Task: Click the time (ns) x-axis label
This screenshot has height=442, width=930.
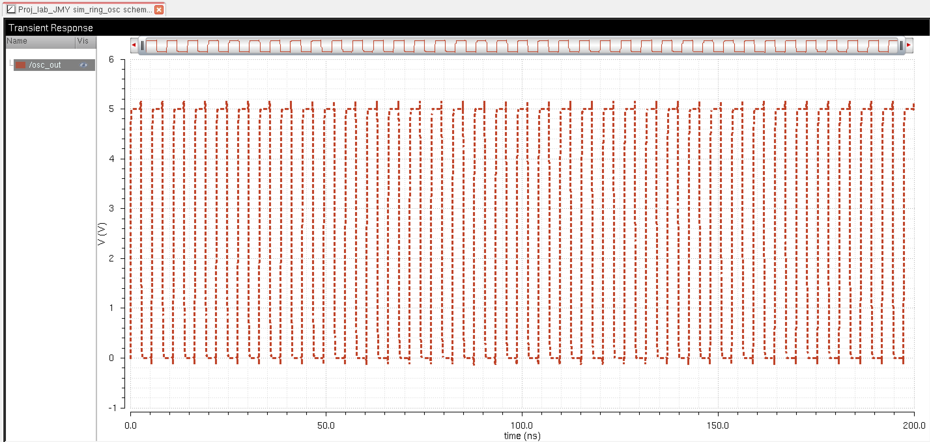Action: coord(522,436)
